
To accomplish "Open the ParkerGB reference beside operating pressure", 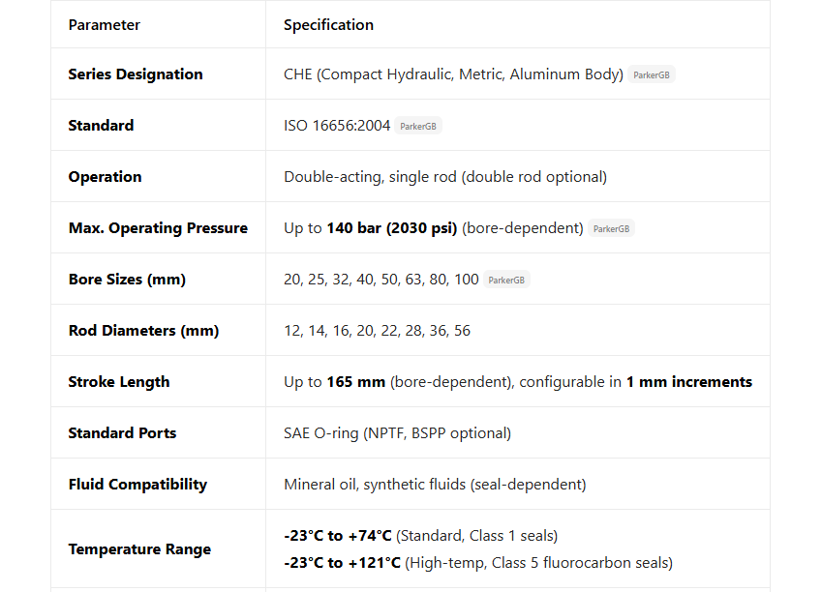I will (x=611, y=229).
